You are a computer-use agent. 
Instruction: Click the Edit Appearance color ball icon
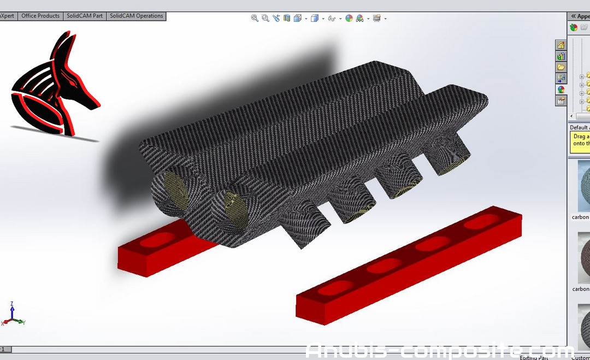[x=349, y=18]
